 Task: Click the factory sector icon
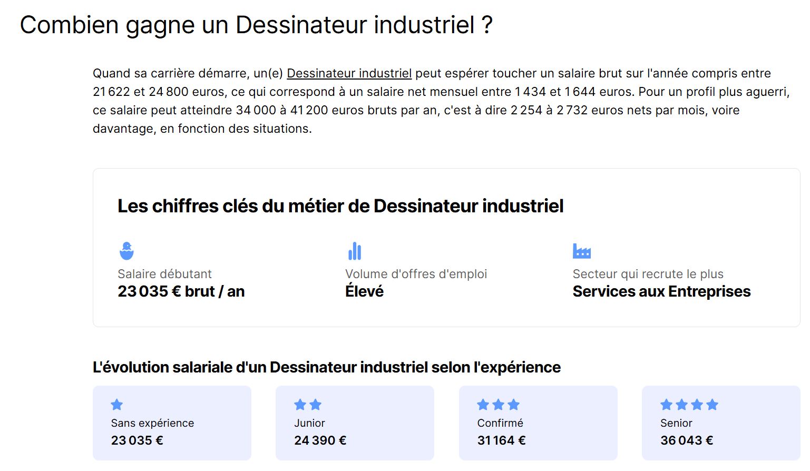coord(582,251)
